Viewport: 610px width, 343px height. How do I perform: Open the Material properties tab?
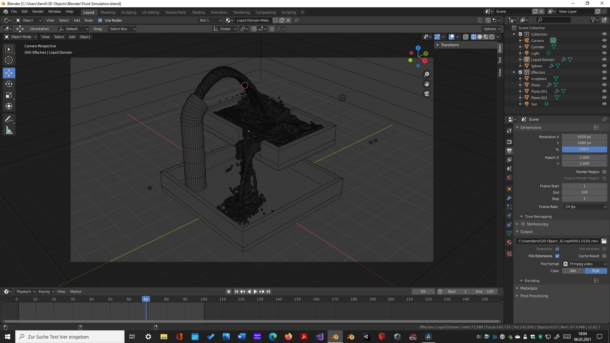509,242
